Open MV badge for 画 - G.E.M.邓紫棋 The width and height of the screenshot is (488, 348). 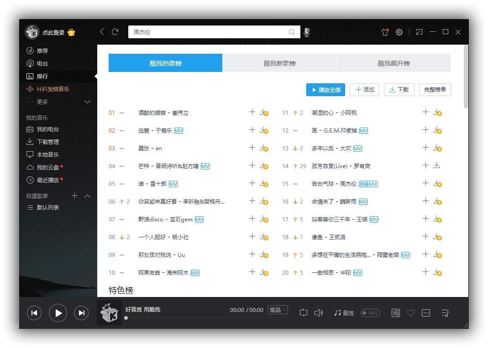coord(363,131)
